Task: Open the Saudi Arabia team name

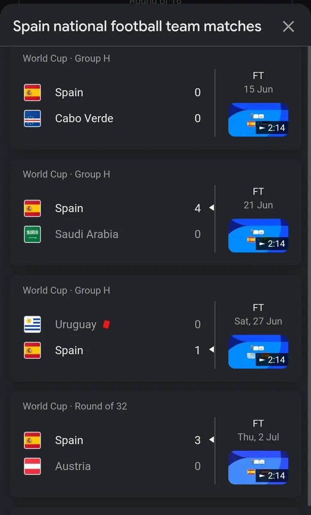Action: tap(87, 234)
